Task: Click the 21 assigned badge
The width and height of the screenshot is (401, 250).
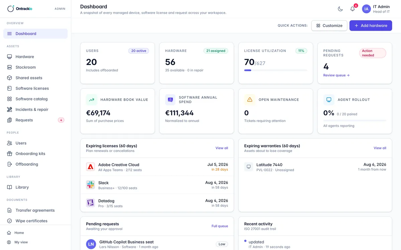Action: pos(216,51)
